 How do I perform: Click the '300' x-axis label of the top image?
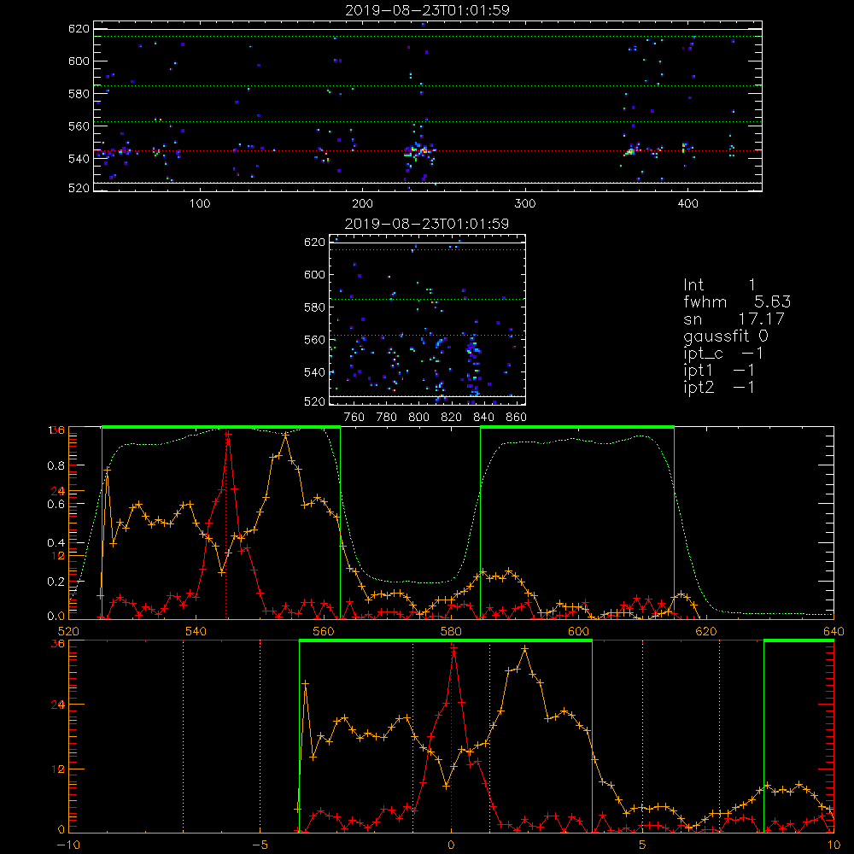click(x=525, y=204)
